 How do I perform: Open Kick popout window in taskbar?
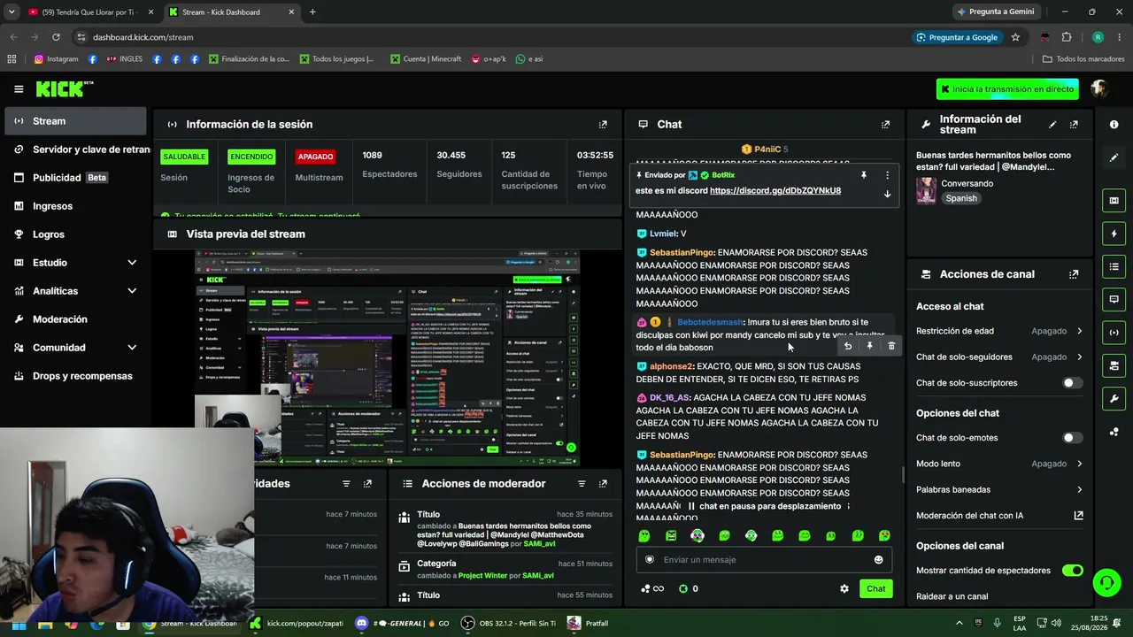[x=297, y=623]
